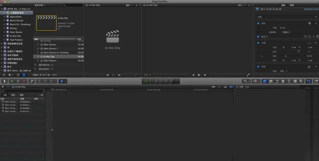Expand the In the City sidebar event
This screenshot has width=319, height=161.
(4, 36)
